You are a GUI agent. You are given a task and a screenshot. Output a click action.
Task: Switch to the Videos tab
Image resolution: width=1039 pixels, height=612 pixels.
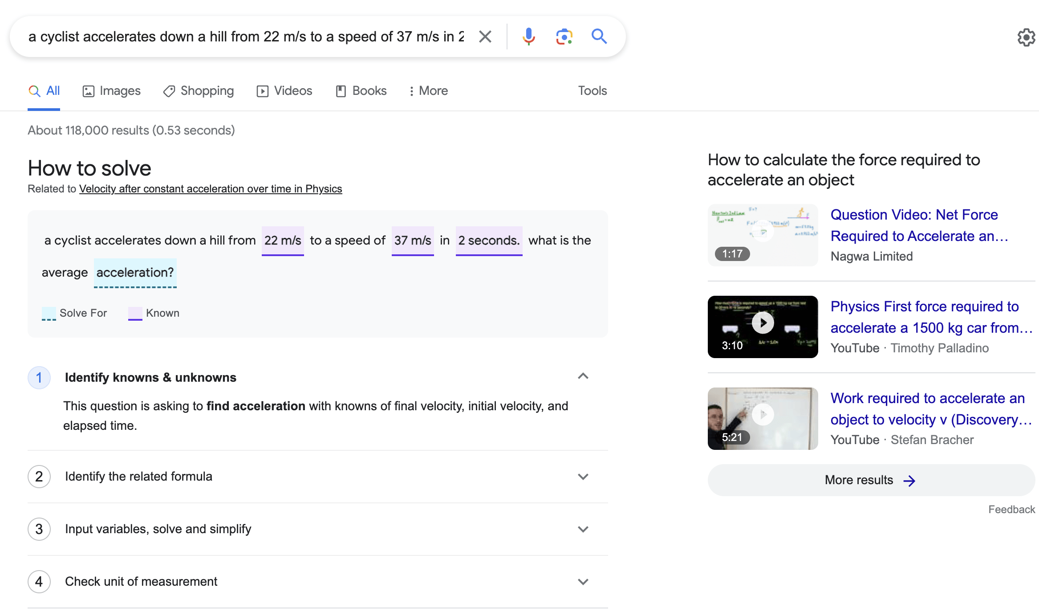[284, 91]
